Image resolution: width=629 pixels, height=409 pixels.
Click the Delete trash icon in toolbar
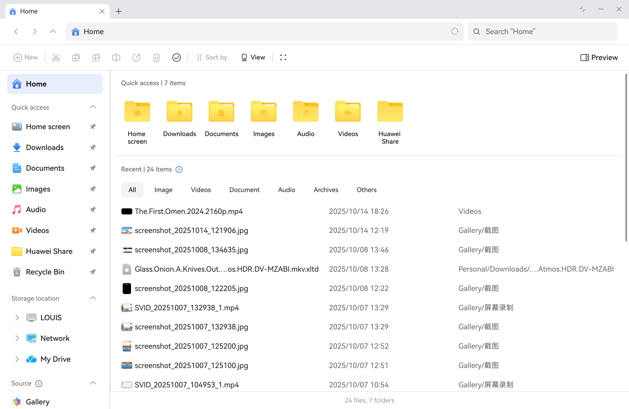[156, 57]
